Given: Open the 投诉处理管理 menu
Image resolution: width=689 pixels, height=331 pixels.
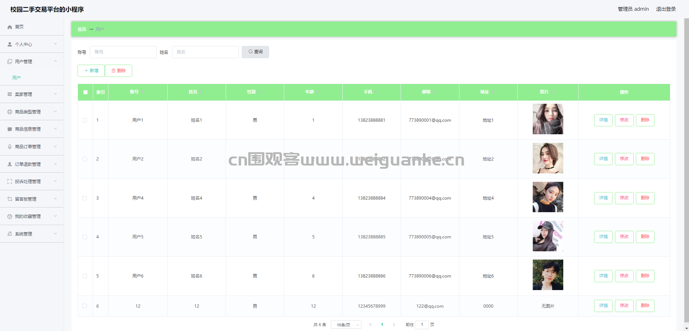Looking at the screenshot, I should 28,182.
